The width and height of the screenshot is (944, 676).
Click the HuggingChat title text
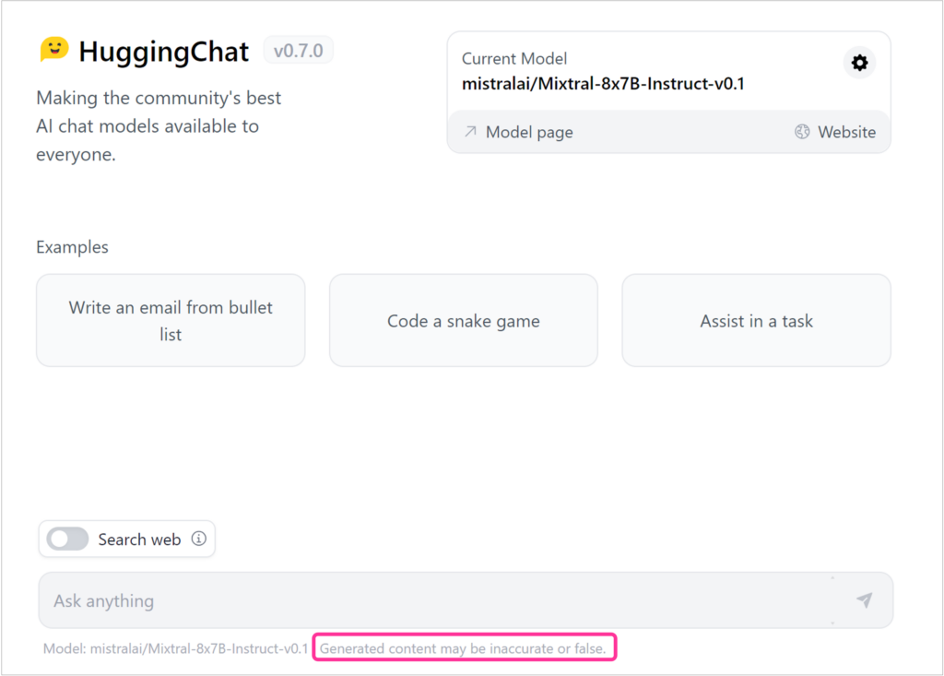pyautogui.click(x=164, y=50)
